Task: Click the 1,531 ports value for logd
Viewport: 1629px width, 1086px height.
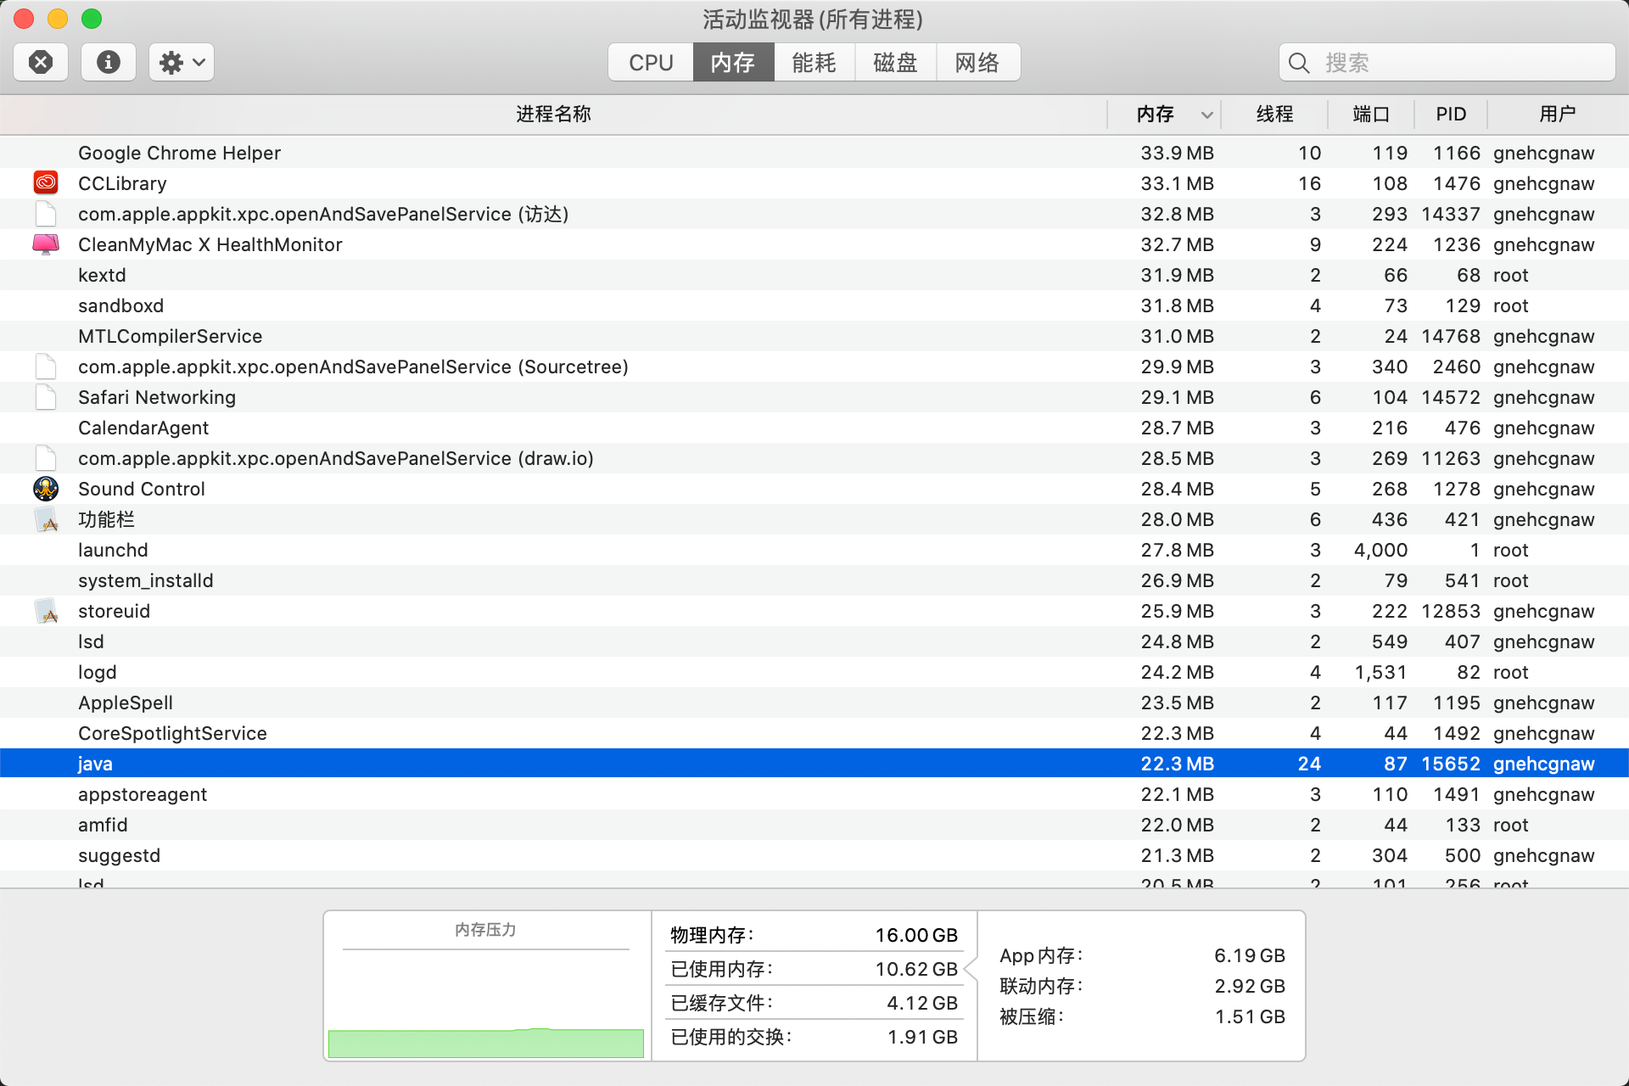Action: 1380,672
